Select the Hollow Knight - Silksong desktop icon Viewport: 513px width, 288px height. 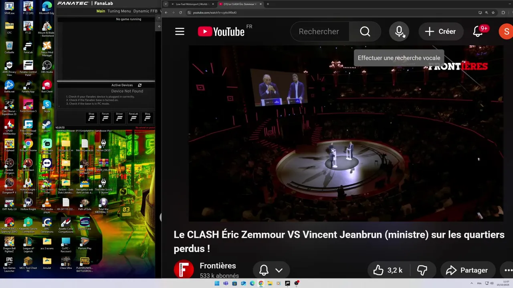tap(28, 186)
